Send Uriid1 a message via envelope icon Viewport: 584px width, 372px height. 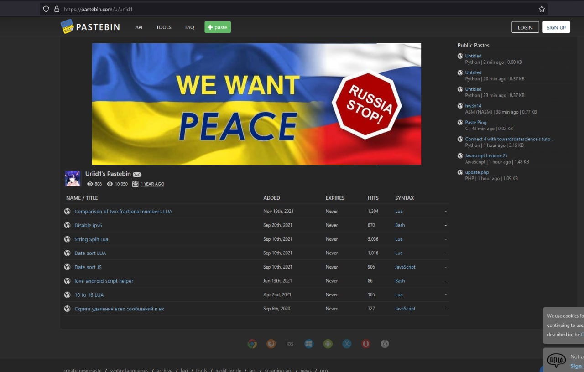137,174
